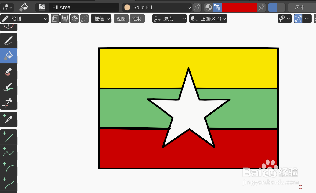Select the Erase tool
This screenshot has width=316, height=193.
(x=9, y=71)
